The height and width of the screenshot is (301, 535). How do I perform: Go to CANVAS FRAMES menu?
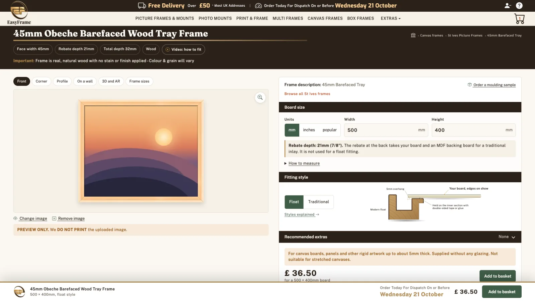point(325,18)
